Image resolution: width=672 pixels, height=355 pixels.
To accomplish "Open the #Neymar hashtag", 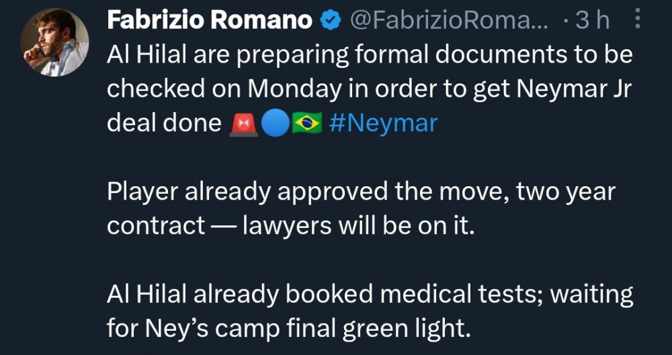I will click(383, 124).
